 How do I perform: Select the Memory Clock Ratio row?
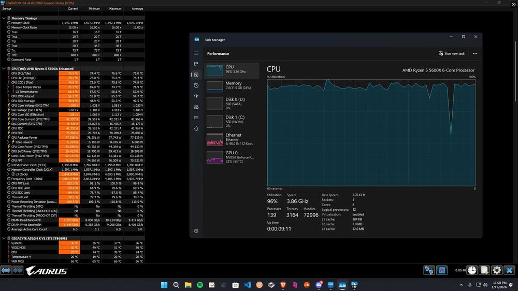(x=73, y=27)
